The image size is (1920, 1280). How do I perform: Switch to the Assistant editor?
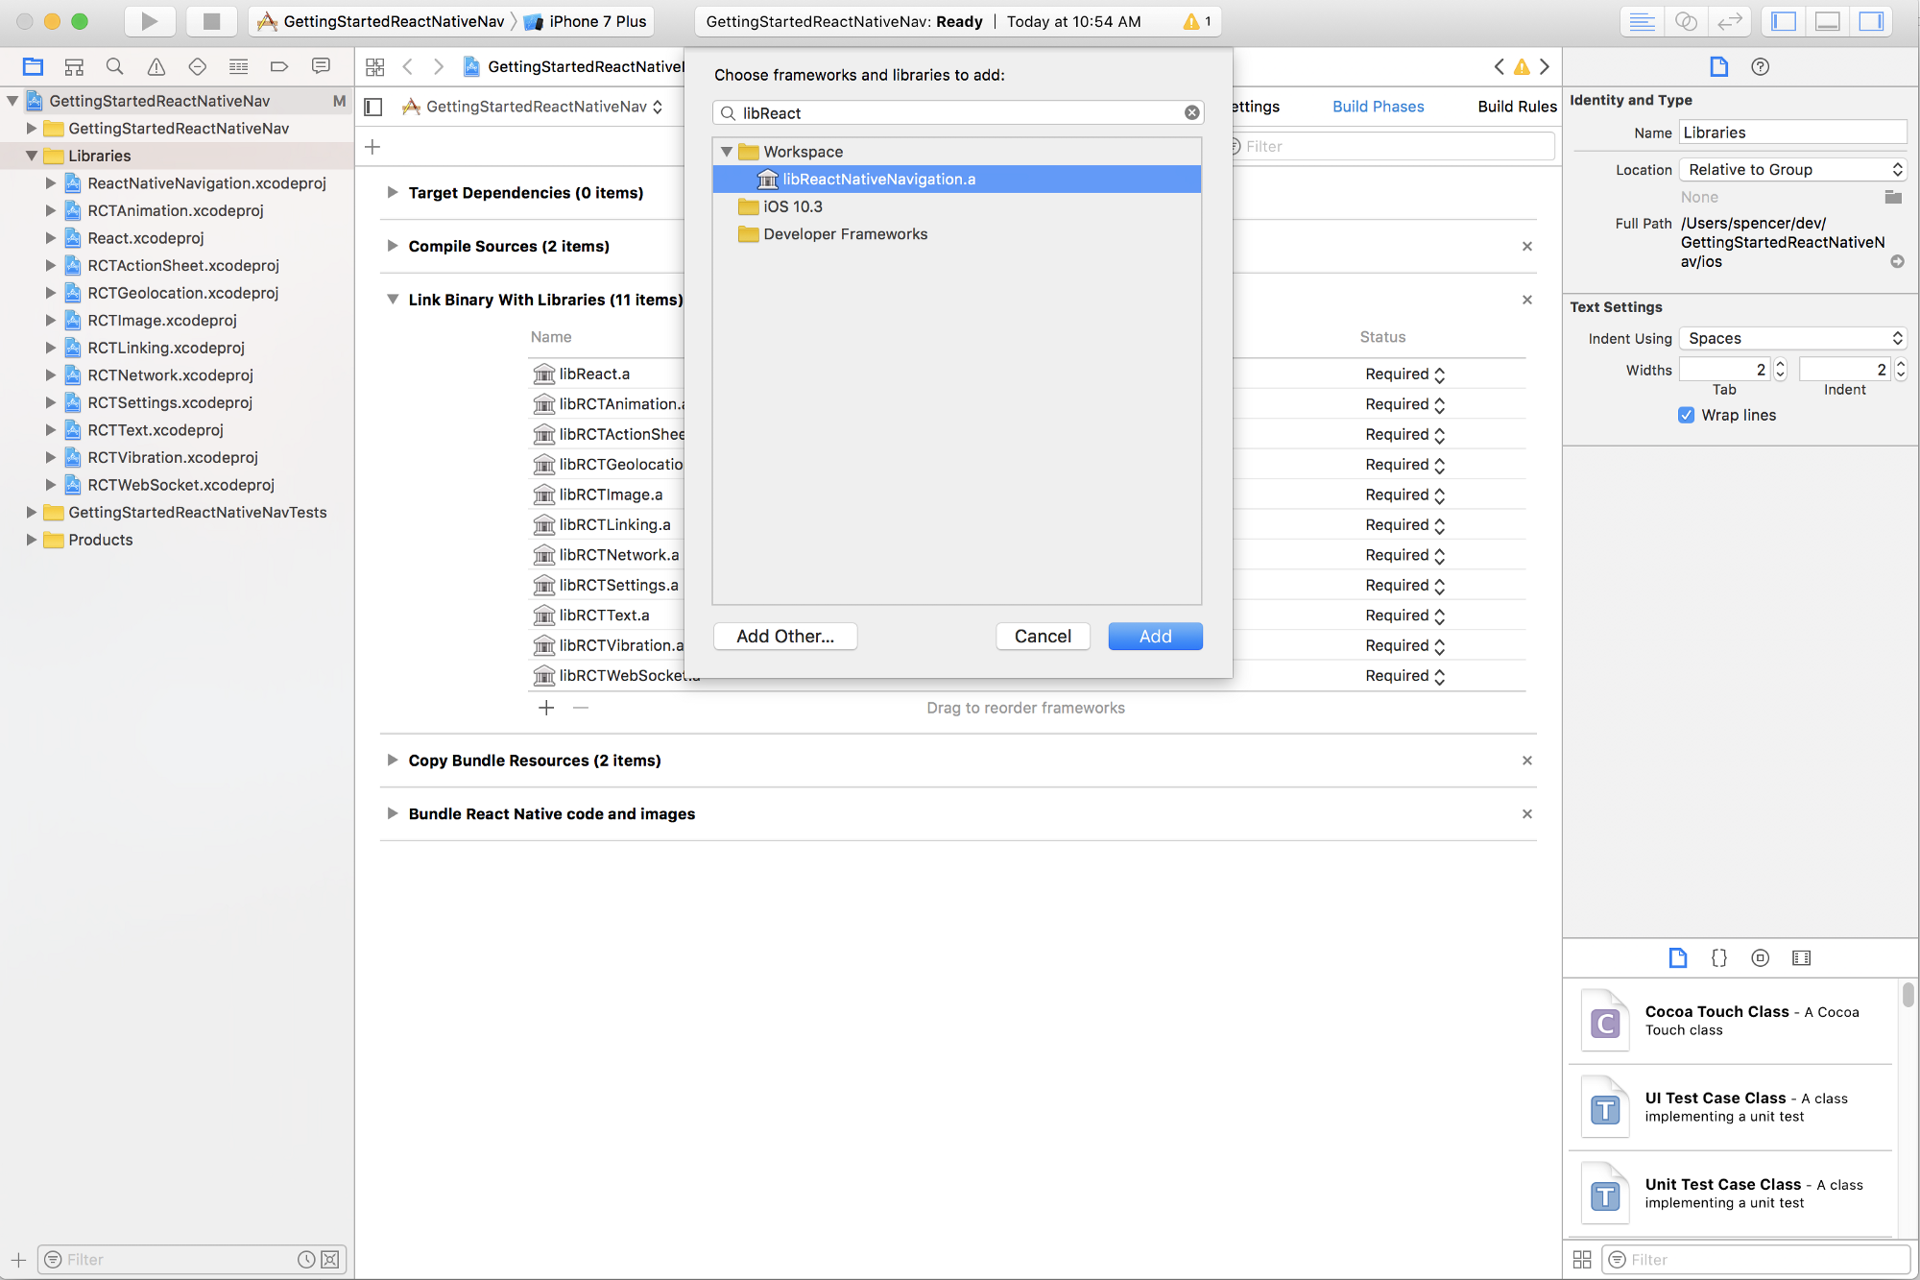coord(1686,21)
